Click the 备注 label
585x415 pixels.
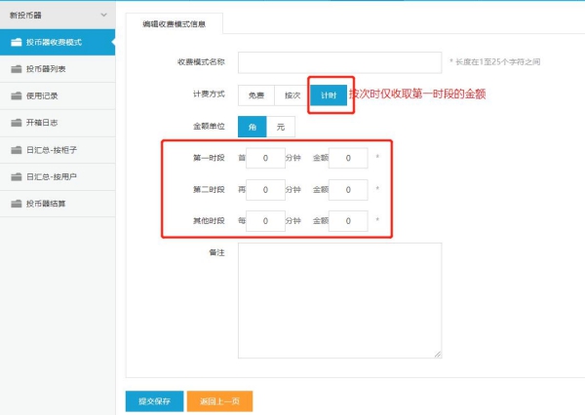point(216,252)
